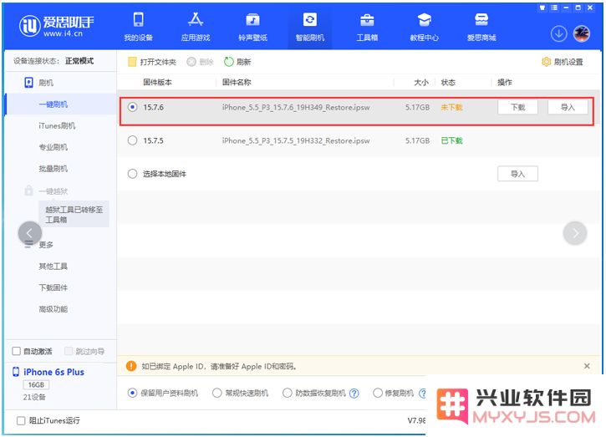This screenshot has height=437, width=606.
Task: Select firmware 15.7.6 radio button
Action: [x=133, y=107]
